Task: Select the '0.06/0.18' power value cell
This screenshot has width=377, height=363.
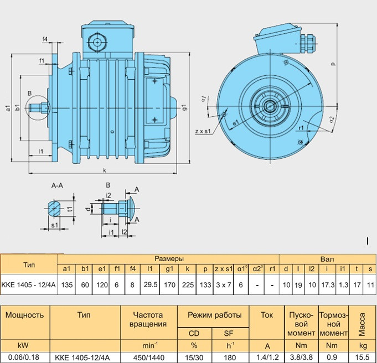Action: pyautogui.click(x=24, y=357)
